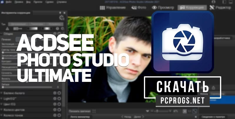Image resolution: width=235 pixels, height=119 pixels.
Task: Switch to Управление mode
Action: click(113, 8)
